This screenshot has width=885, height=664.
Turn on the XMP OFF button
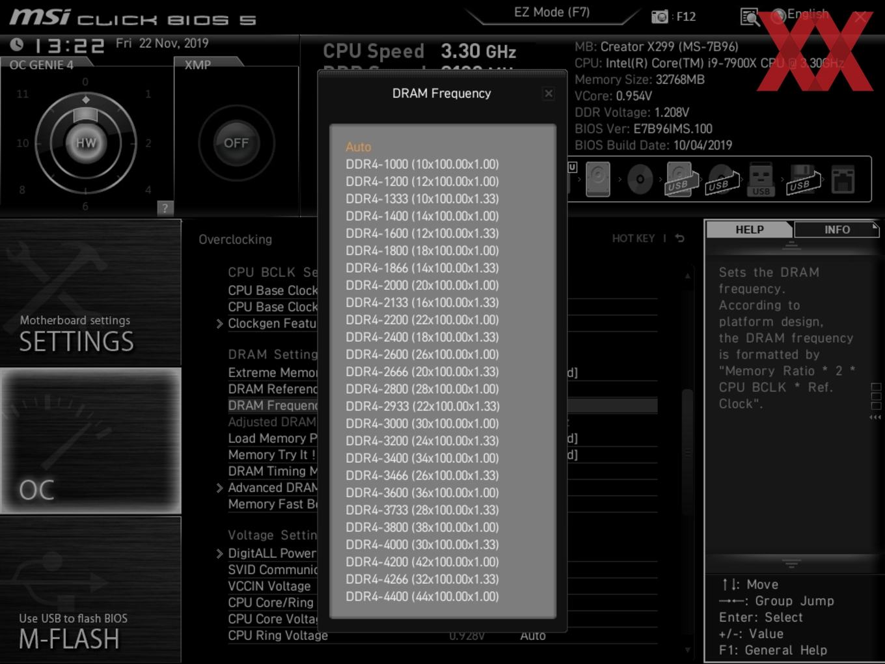236,143
